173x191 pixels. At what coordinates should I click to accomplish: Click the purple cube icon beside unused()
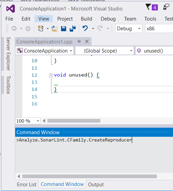139,51
